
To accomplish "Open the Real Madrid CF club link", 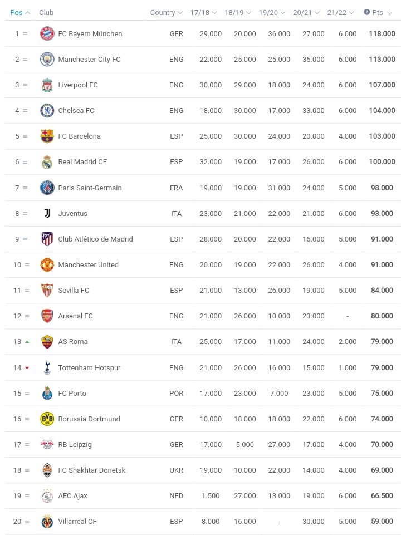I will point(82,162).
